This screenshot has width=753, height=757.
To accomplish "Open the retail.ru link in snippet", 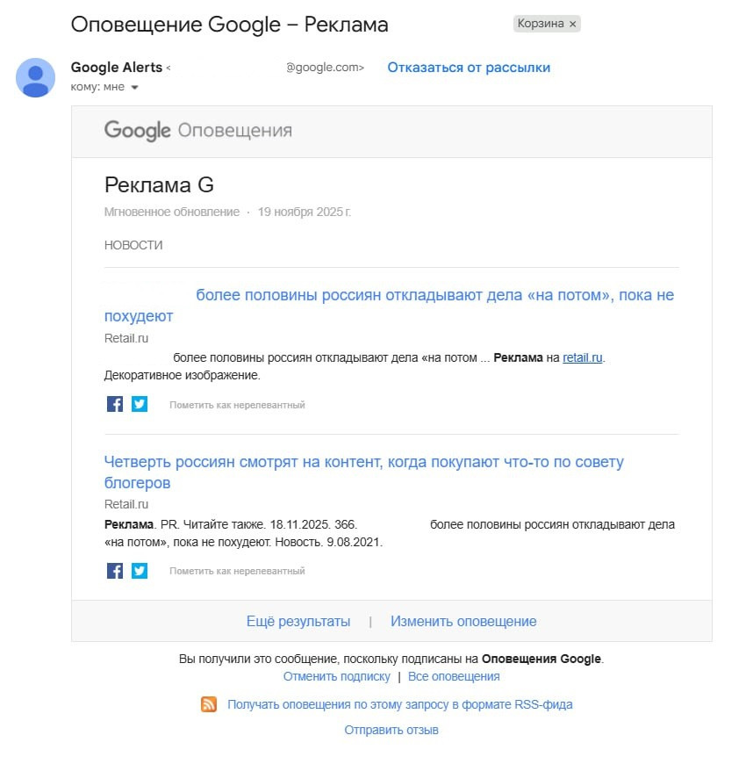I will coord(583,357).
